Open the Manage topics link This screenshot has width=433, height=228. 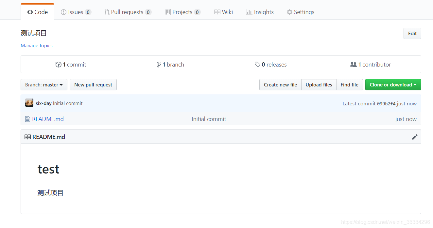pyautogui.click(x=37, y=46)
